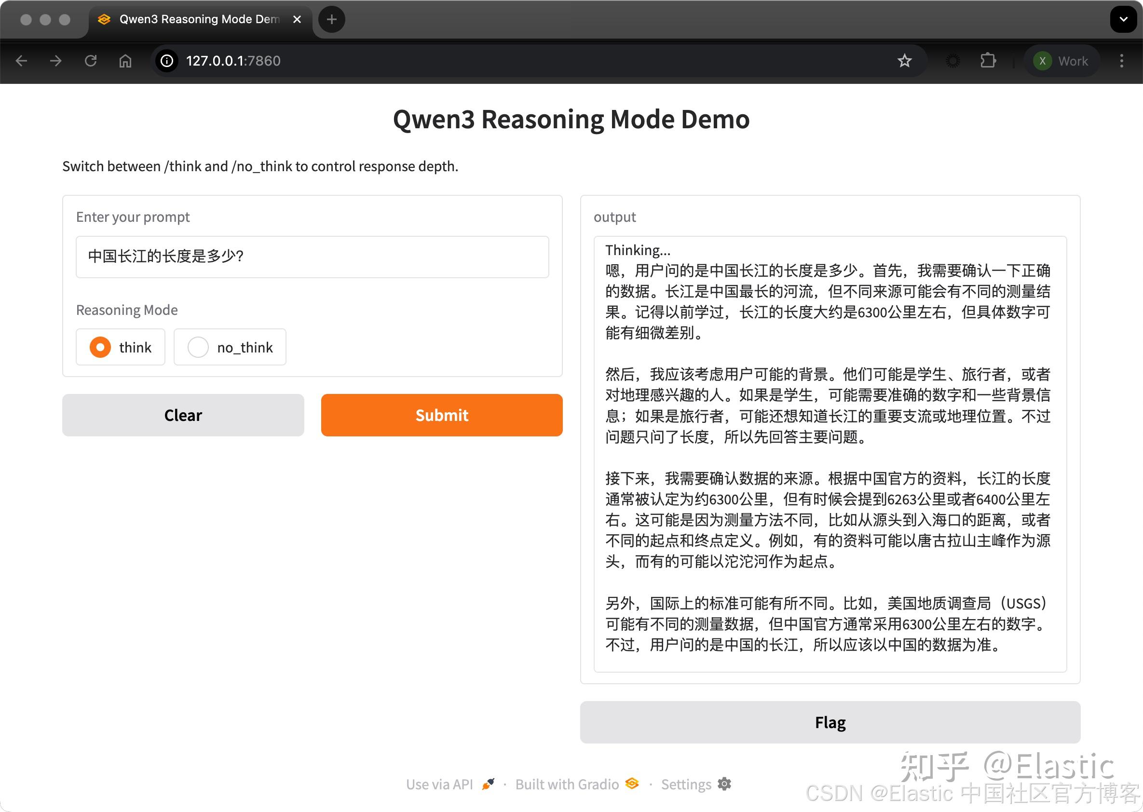The image size is (1143, 812).
Task: Open the tab search chevron at top right
Action: 1123,19
